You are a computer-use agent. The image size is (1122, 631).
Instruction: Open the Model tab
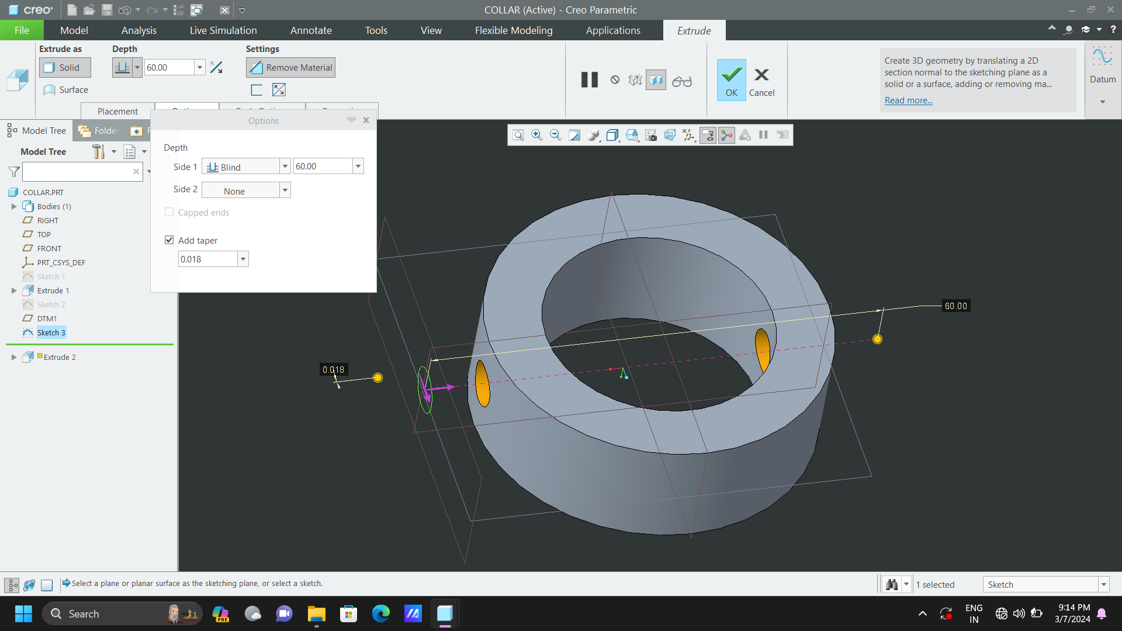point(74,30)
